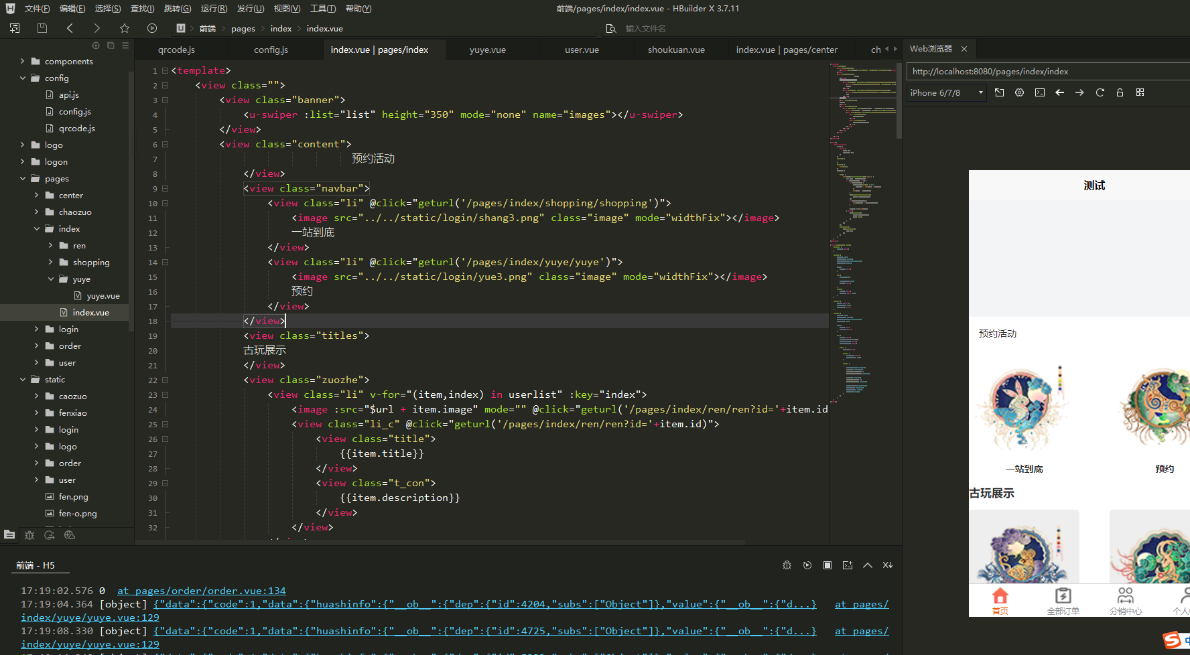The image size is (1190, 655).
Task: Click the bookmark star icon in toolbar
Action: pyautogui.click(x=124, y=28)
